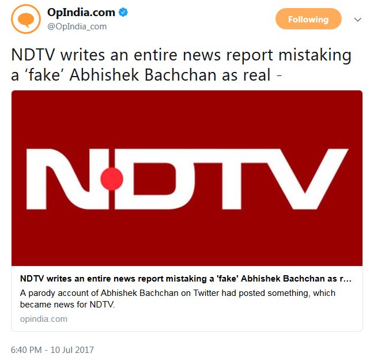This screenshot has width=374, height=361.
Task: Click the 10 Jul 2017 date
Action: 72,350
